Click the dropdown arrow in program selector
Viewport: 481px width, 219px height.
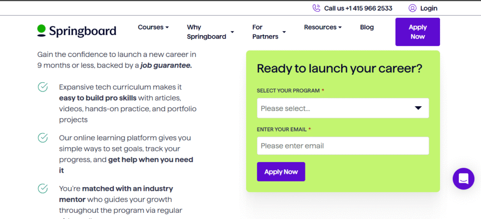(x=418, y=108)
